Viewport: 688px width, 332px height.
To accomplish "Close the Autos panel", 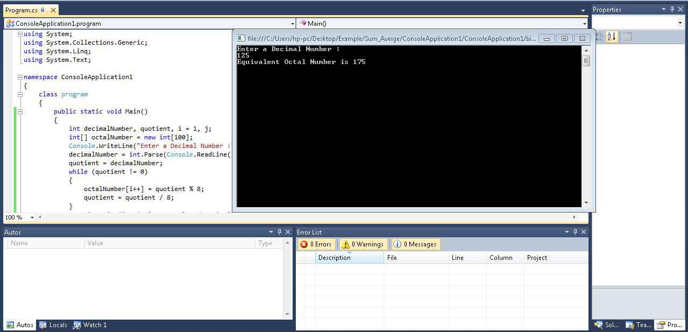I will [x=288, y=232].
